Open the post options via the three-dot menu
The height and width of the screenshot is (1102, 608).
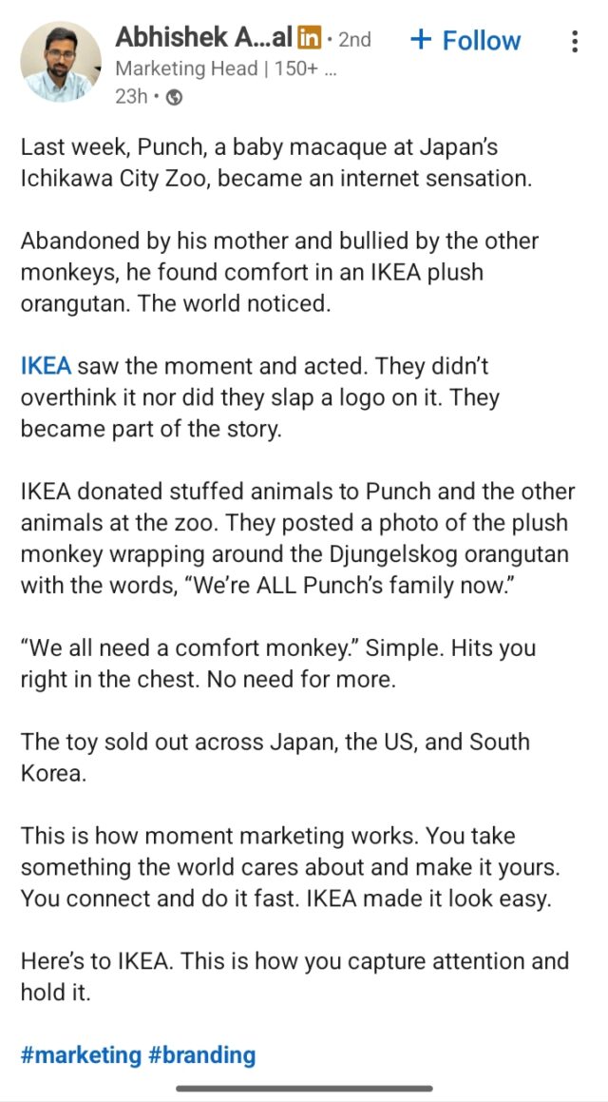point(574,40)
